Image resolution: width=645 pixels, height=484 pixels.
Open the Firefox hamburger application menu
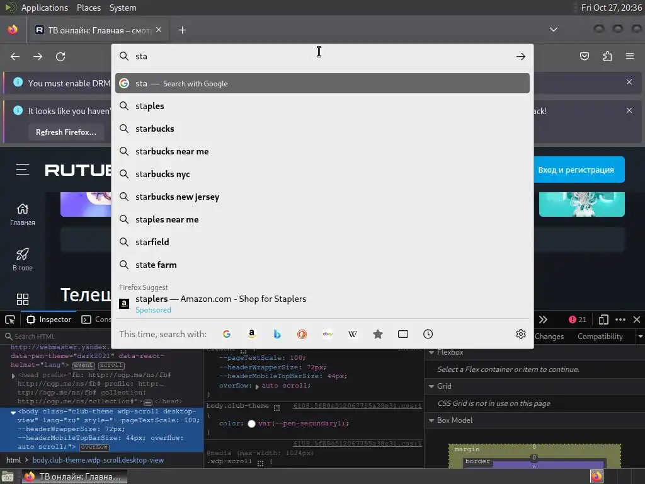630,56
